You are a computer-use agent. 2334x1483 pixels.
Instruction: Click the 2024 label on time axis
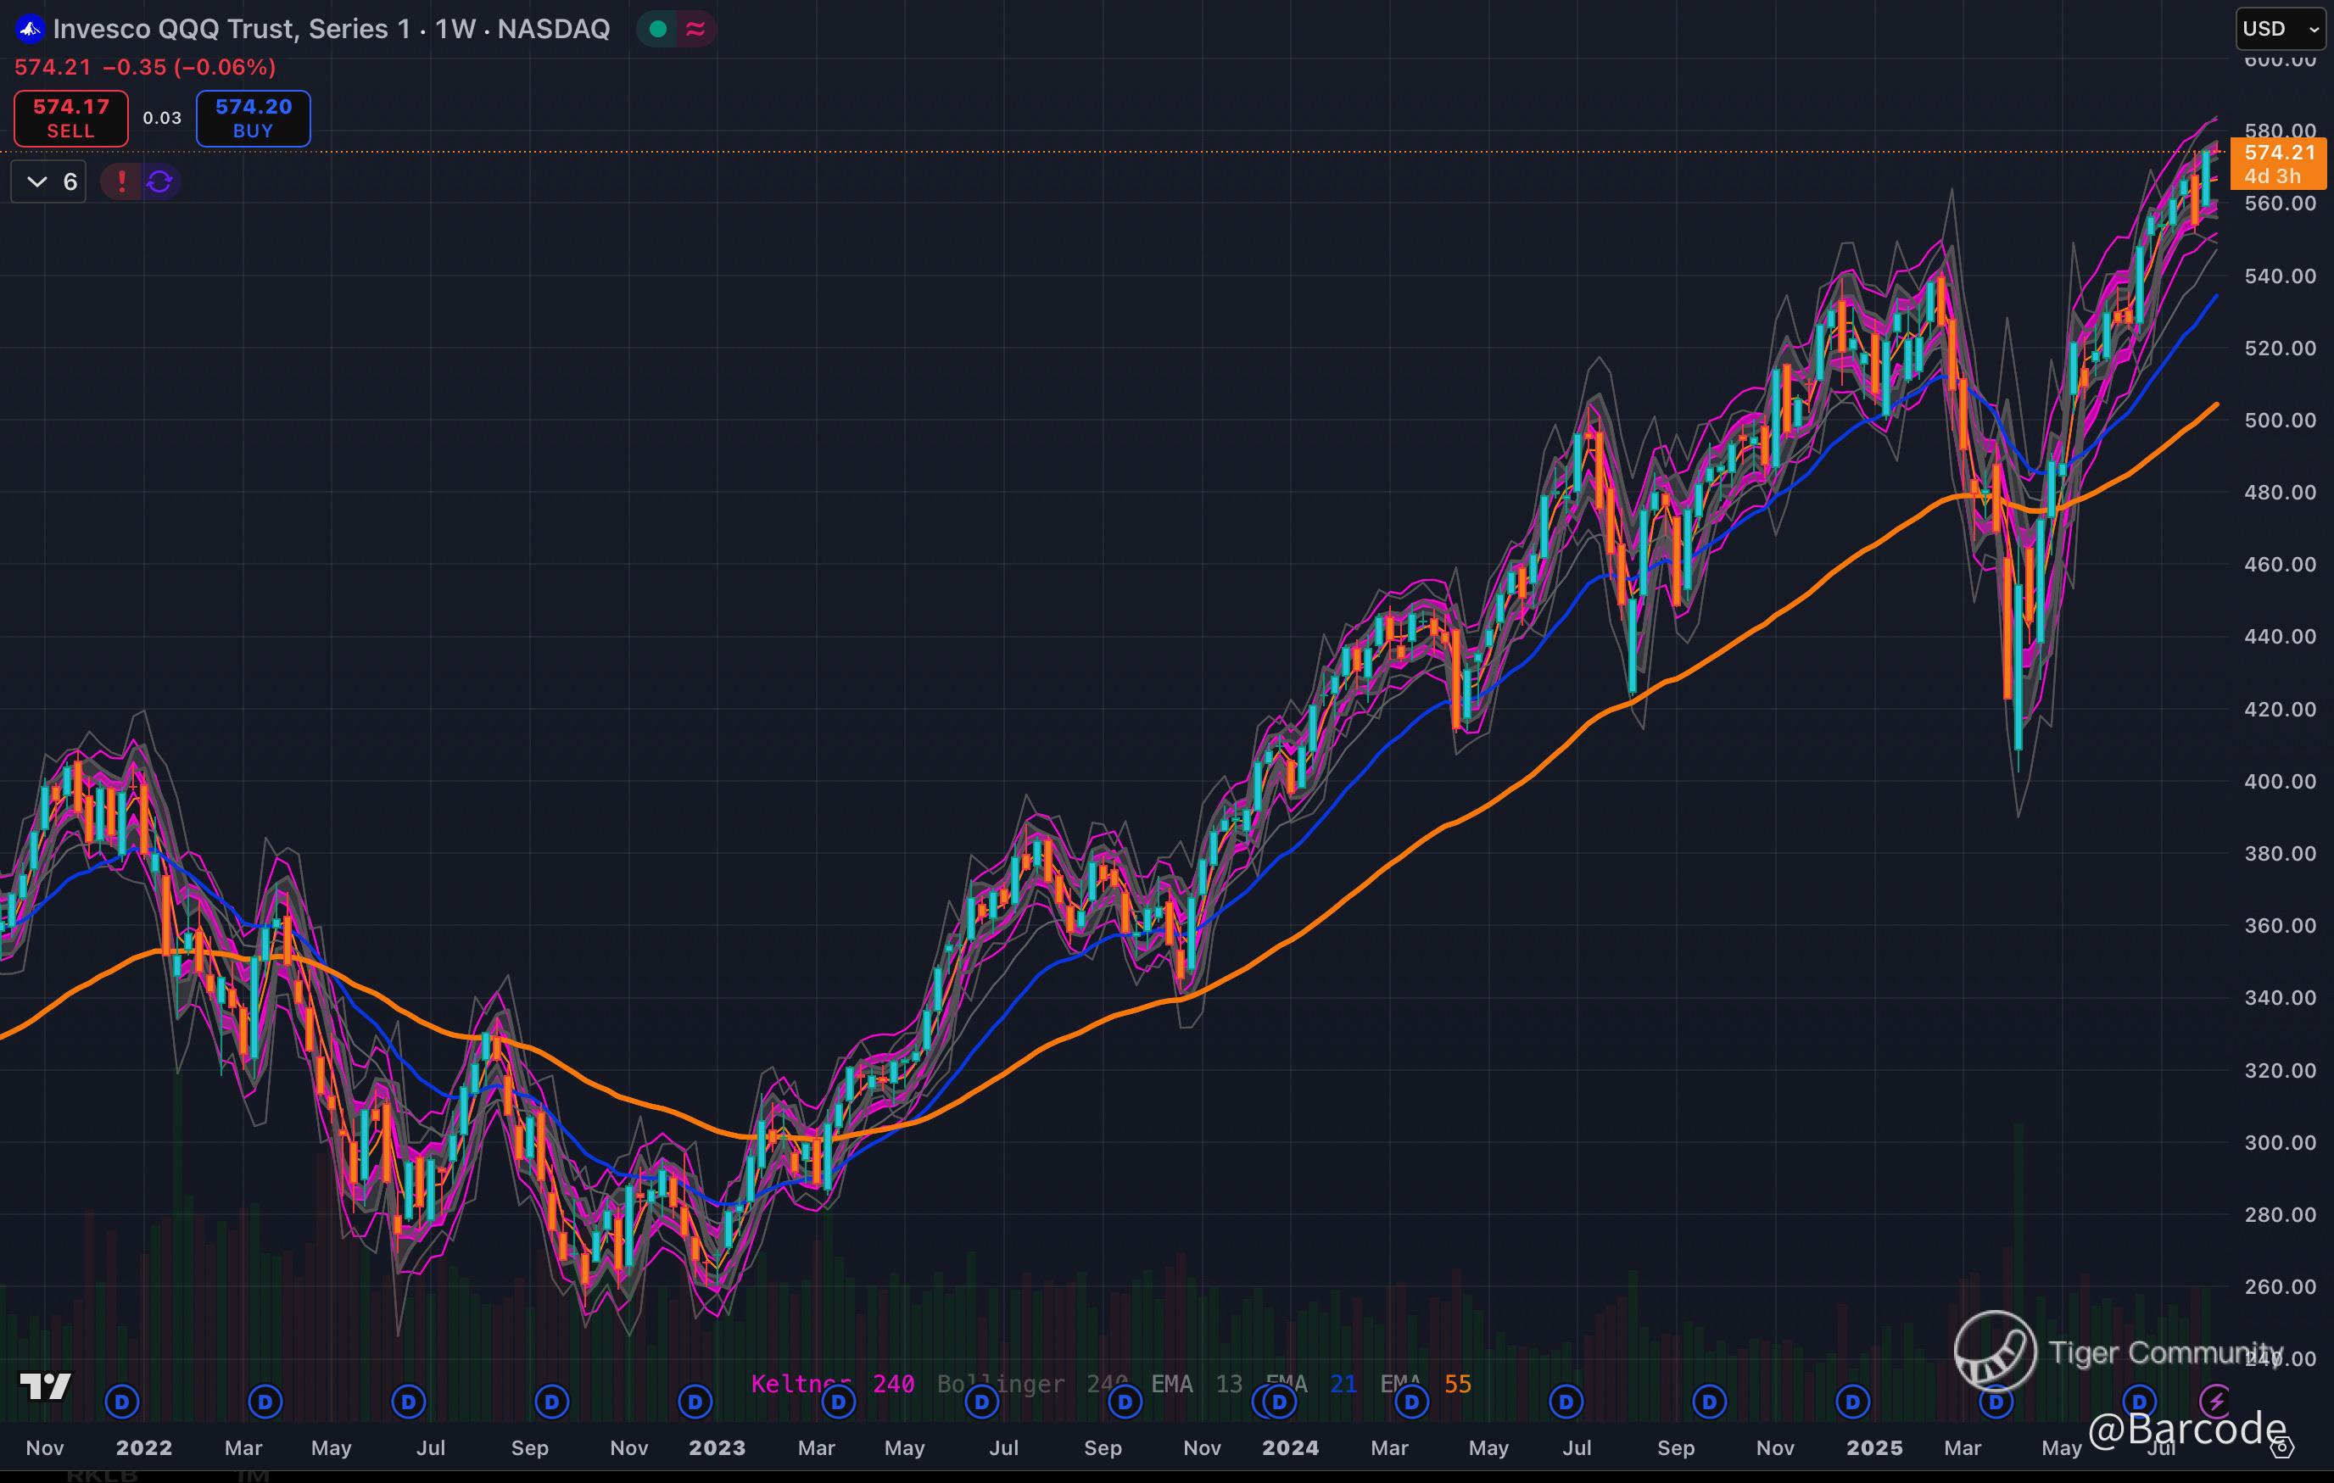point(1290,1447)
